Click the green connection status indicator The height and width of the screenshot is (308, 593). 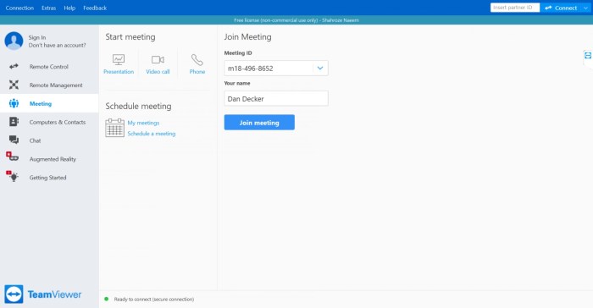tap(106, 299)
